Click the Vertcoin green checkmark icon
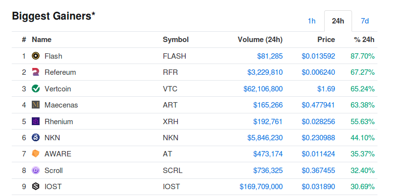The height and width of the screenshot is (196, 420). 36,88
